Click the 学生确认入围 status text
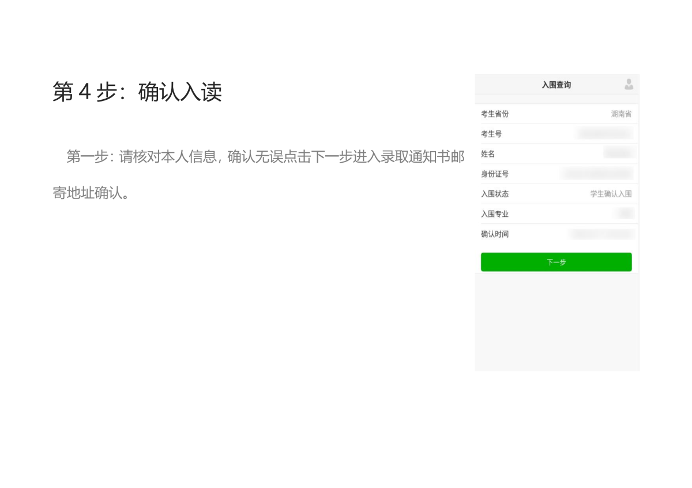 tap(611, 194)
